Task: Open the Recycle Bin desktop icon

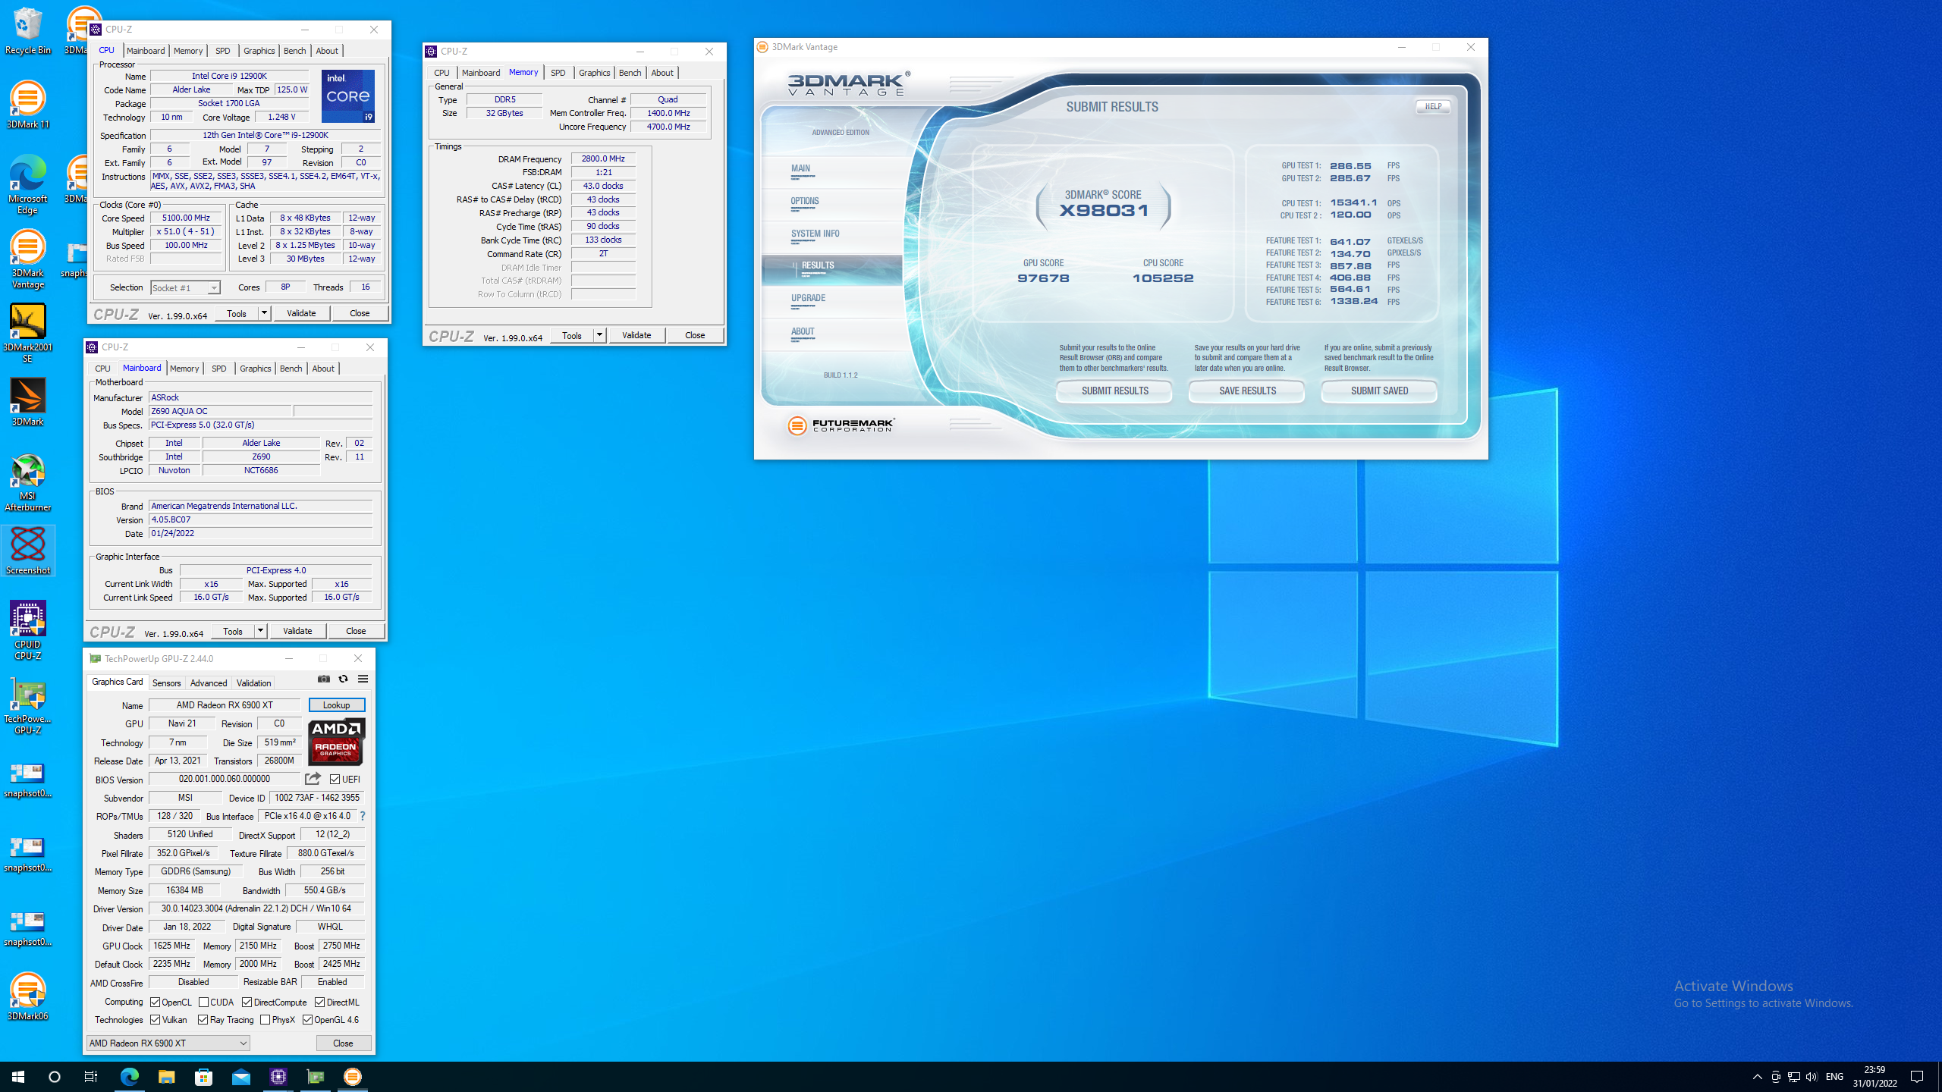Action: 27,30
